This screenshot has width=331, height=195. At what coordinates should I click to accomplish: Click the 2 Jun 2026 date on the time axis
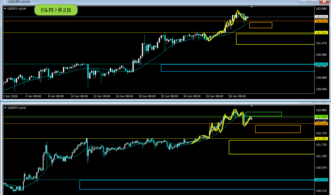click(x=11, y=96)
